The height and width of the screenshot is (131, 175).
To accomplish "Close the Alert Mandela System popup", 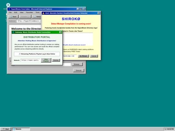I will point(99,13).
